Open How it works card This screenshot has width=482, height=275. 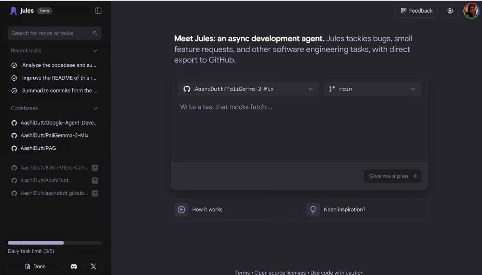tap(233, 209)
